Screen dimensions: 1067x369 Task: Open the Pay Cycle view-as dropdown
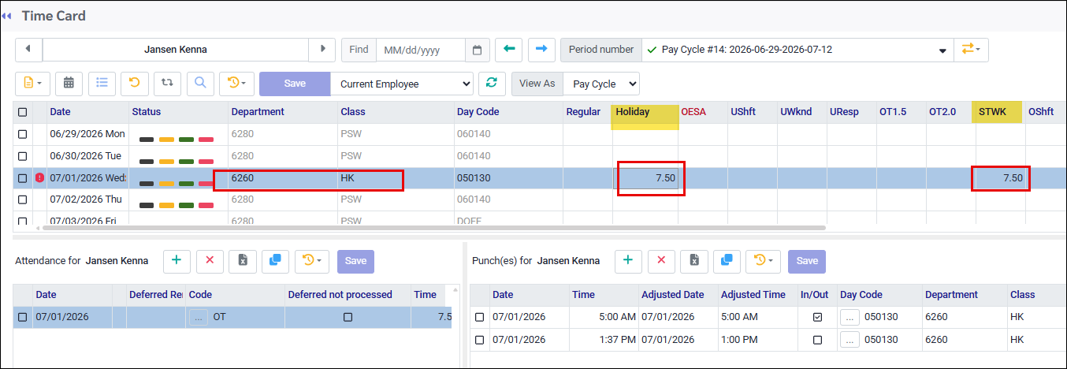(602, 84)
